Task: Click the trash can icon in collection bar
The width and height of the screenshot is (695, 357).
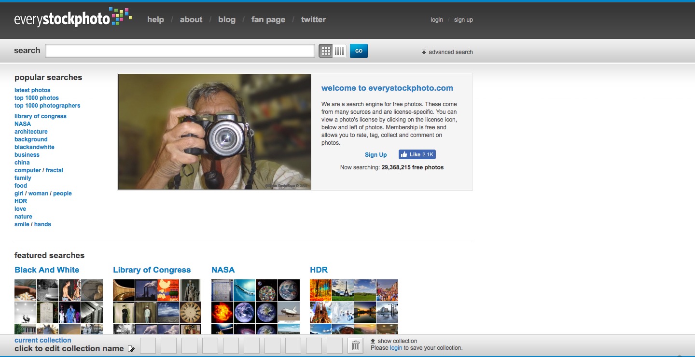Action: tap(356, 345)
